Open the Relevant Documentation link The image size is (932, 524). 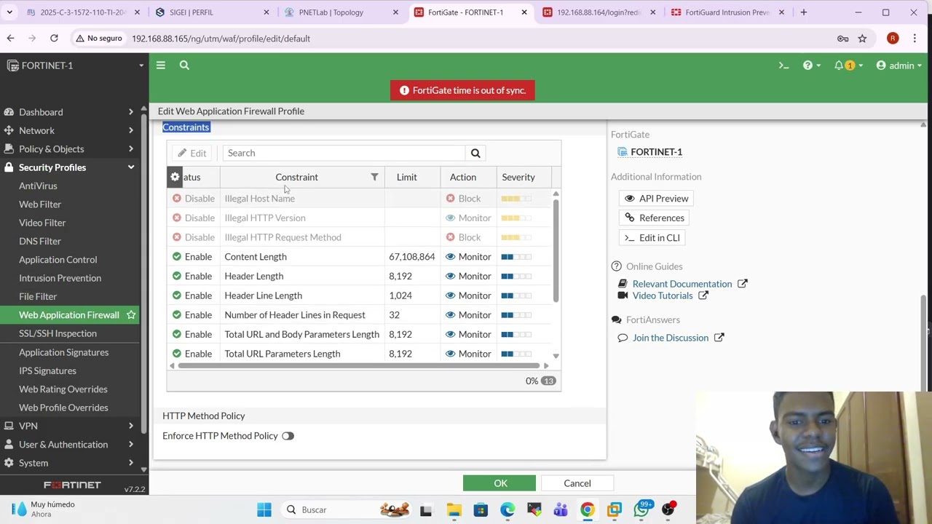click(x=682, y=284)
